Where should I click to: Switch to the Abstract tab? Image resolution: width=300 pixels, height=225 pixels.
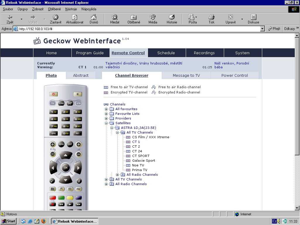coord(81,75)
